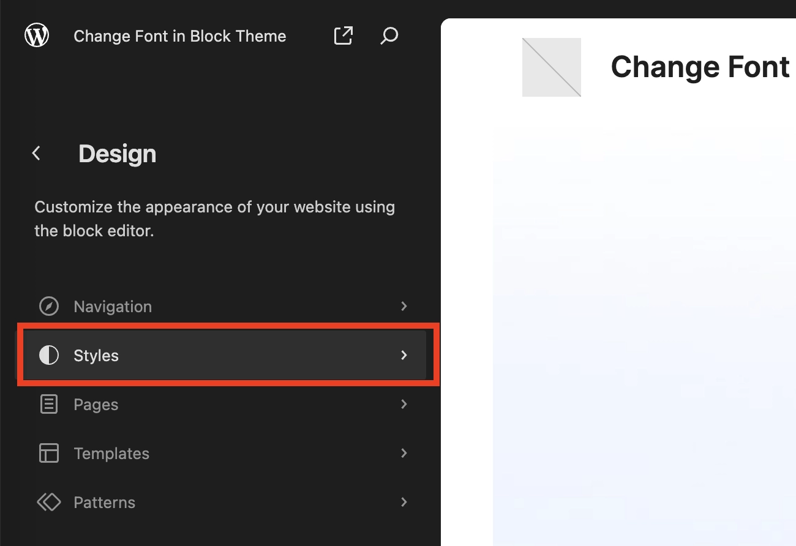Click the Navigation compass icon
Image resolution: width=796 pixels, height=546 pixels.
(49, 307)
